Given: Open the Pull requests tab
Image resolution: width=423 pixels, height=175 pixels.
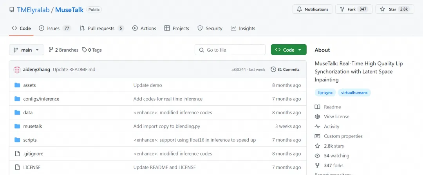Looking at the screenshot, I should click(x=101, y=28).
